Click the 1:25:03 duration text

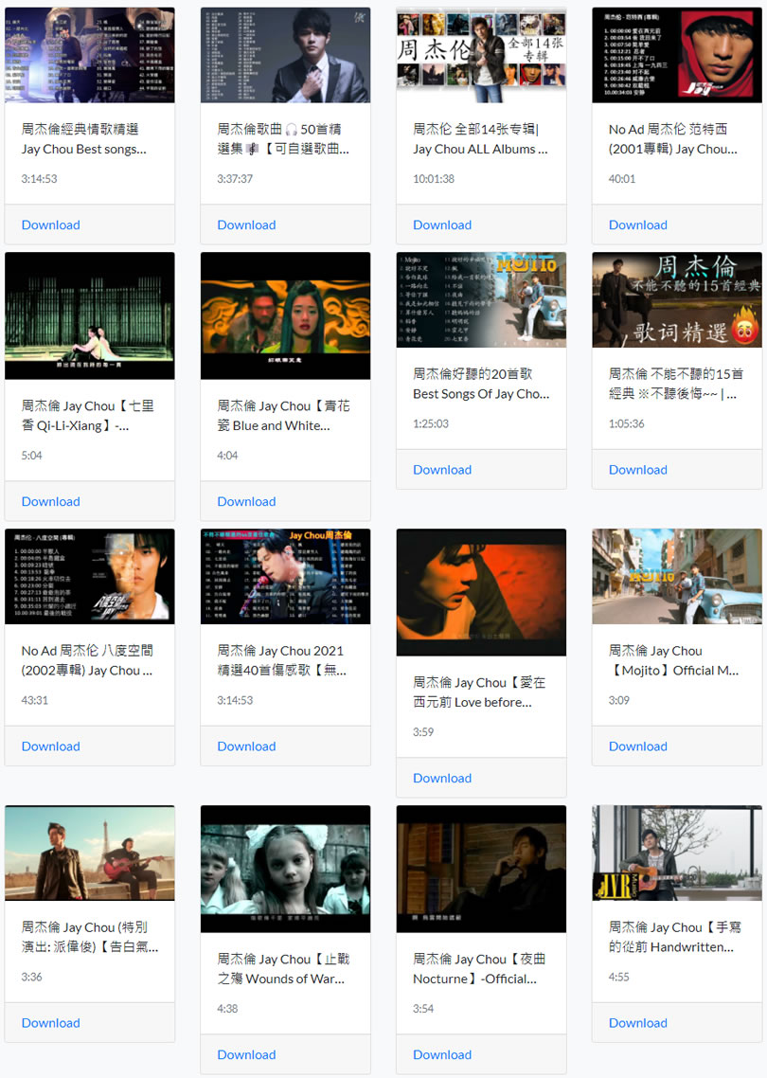click(431, 423)
